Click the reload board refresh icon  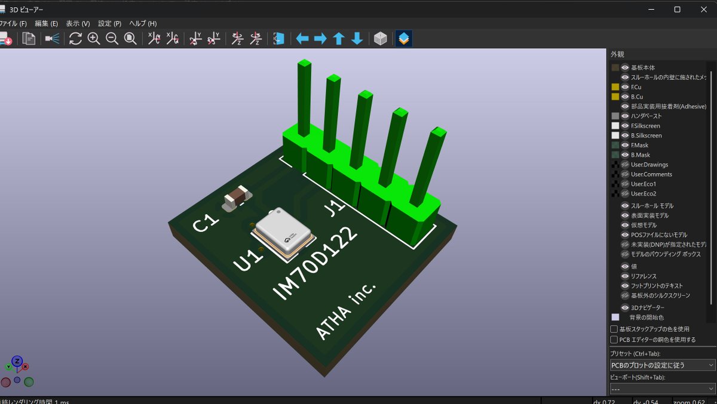pos(75,39)
